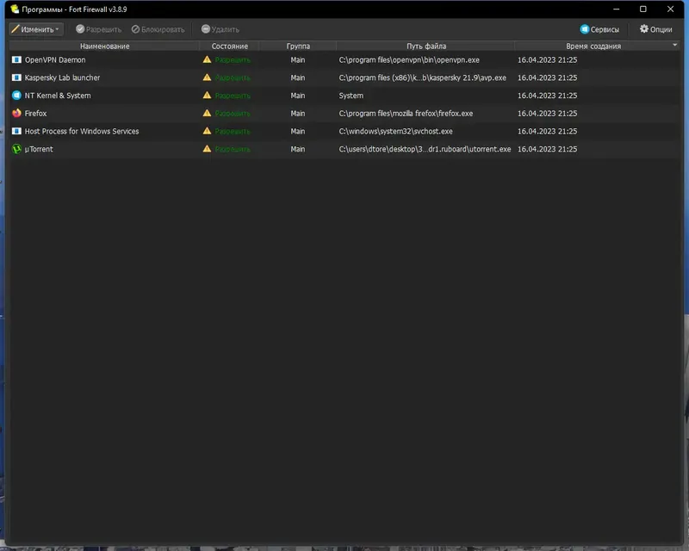
Task: Open the Изменить edit dropdown
Action: point(36,29)
